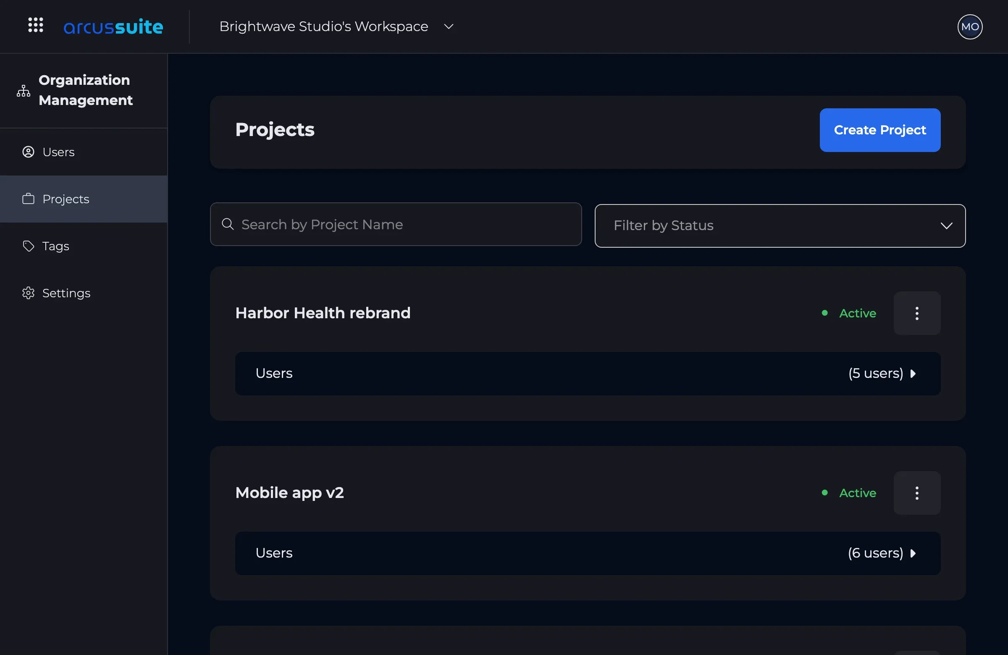
Task: Click the arcussuite logo
Action: point(113,27)
